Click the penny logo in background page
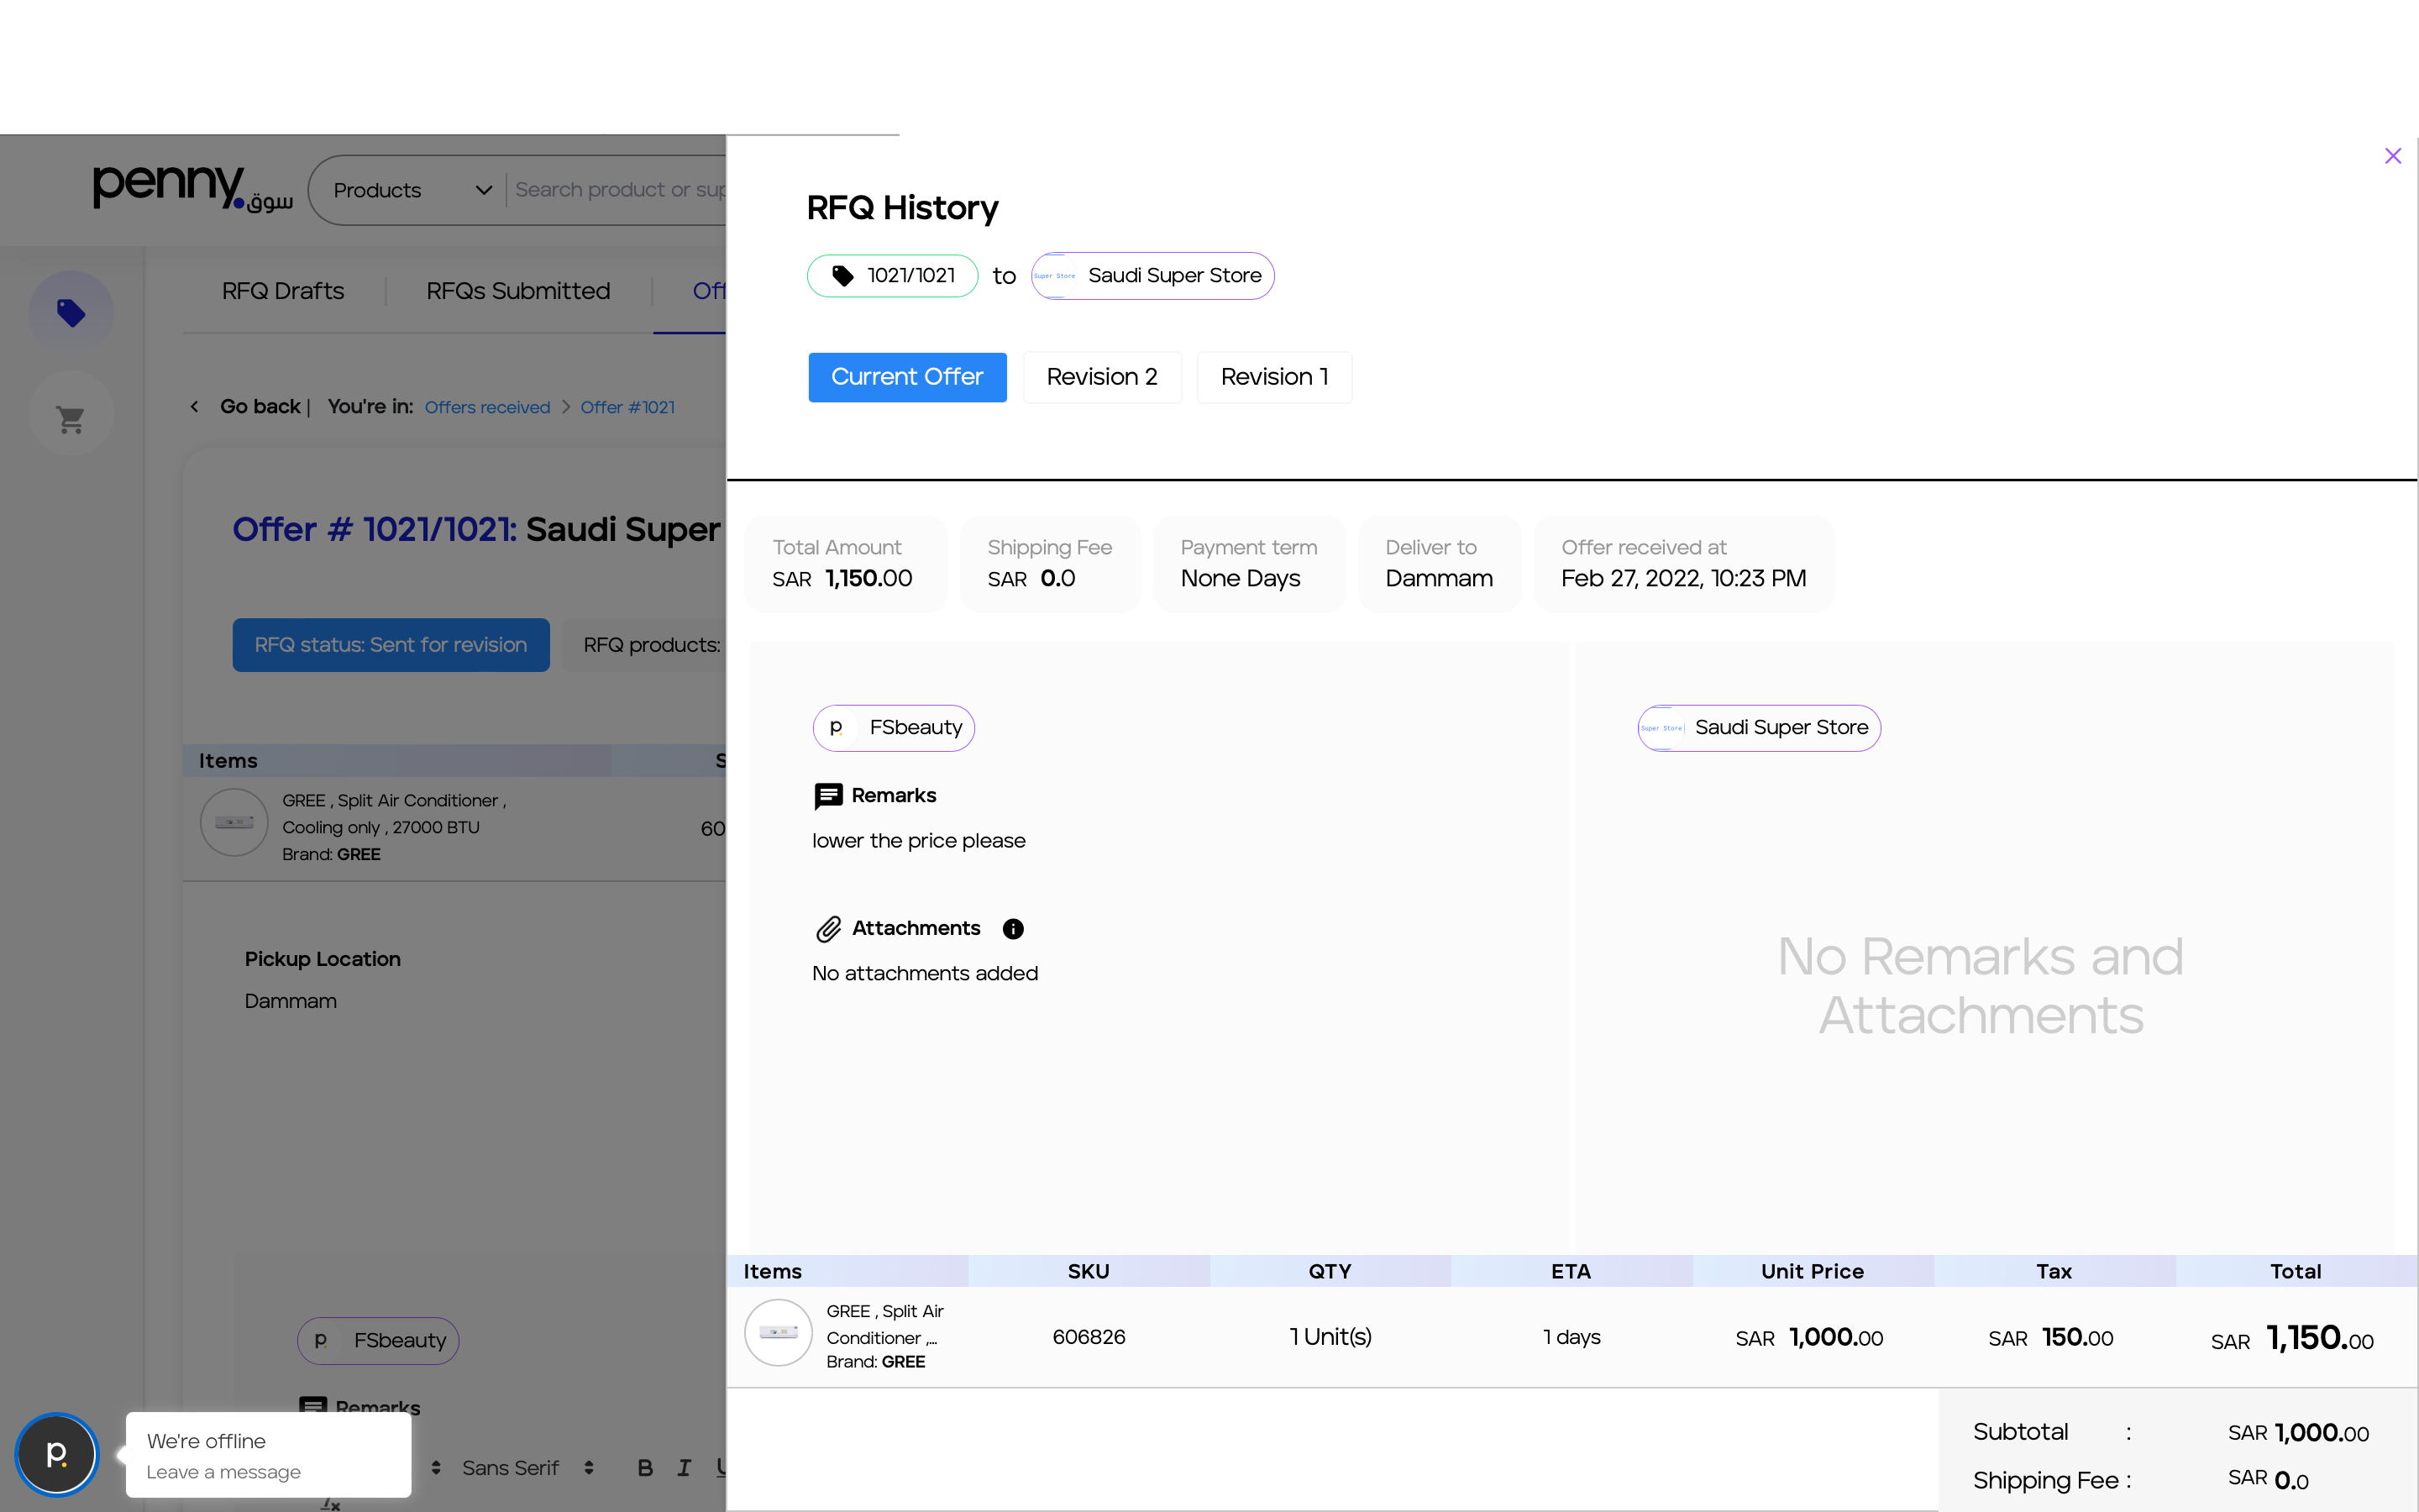The width and height of the screenshot is (2419, 1512). click(x=192, y=188)
